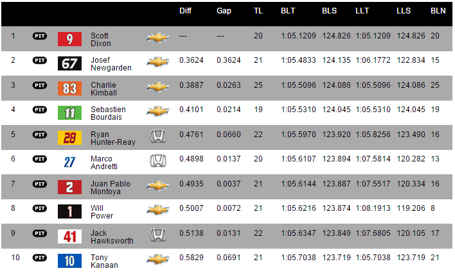Open Josef Newgarden driver name
Screen dimensions: 455x273
(x=111, y=64)
